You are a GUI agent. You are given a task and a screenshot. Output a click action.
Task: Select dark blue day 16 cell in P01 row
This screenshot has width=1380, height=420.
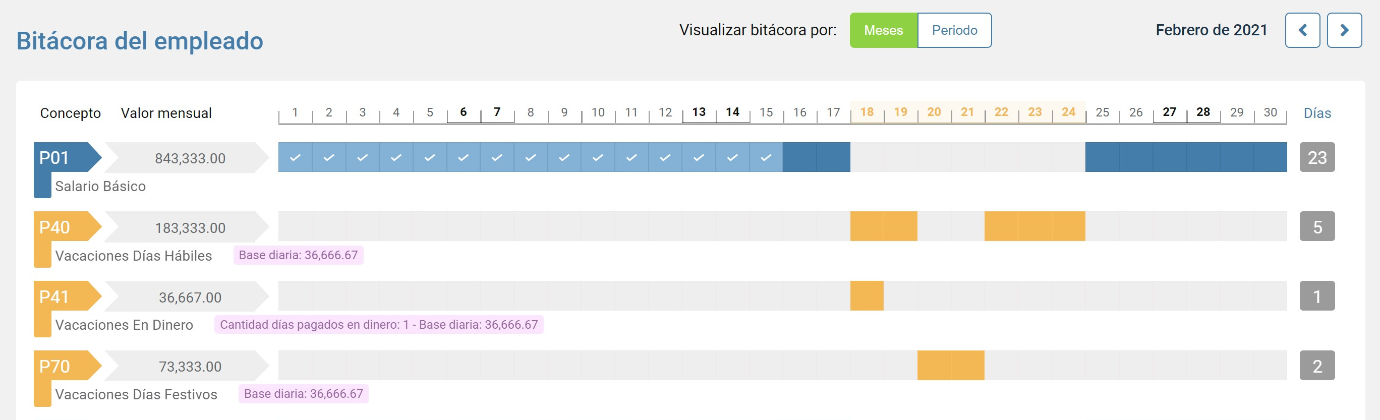click(x=800, y=157)
